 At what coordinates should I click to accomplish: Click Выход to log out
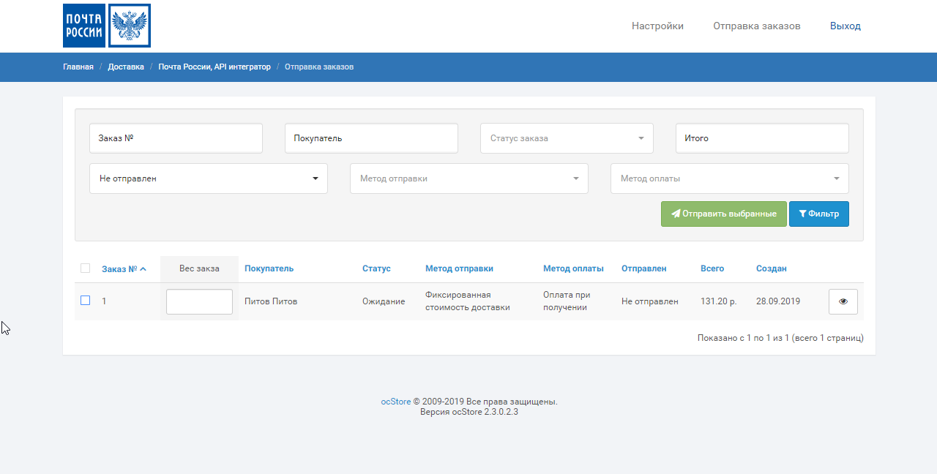click(845, 26)
